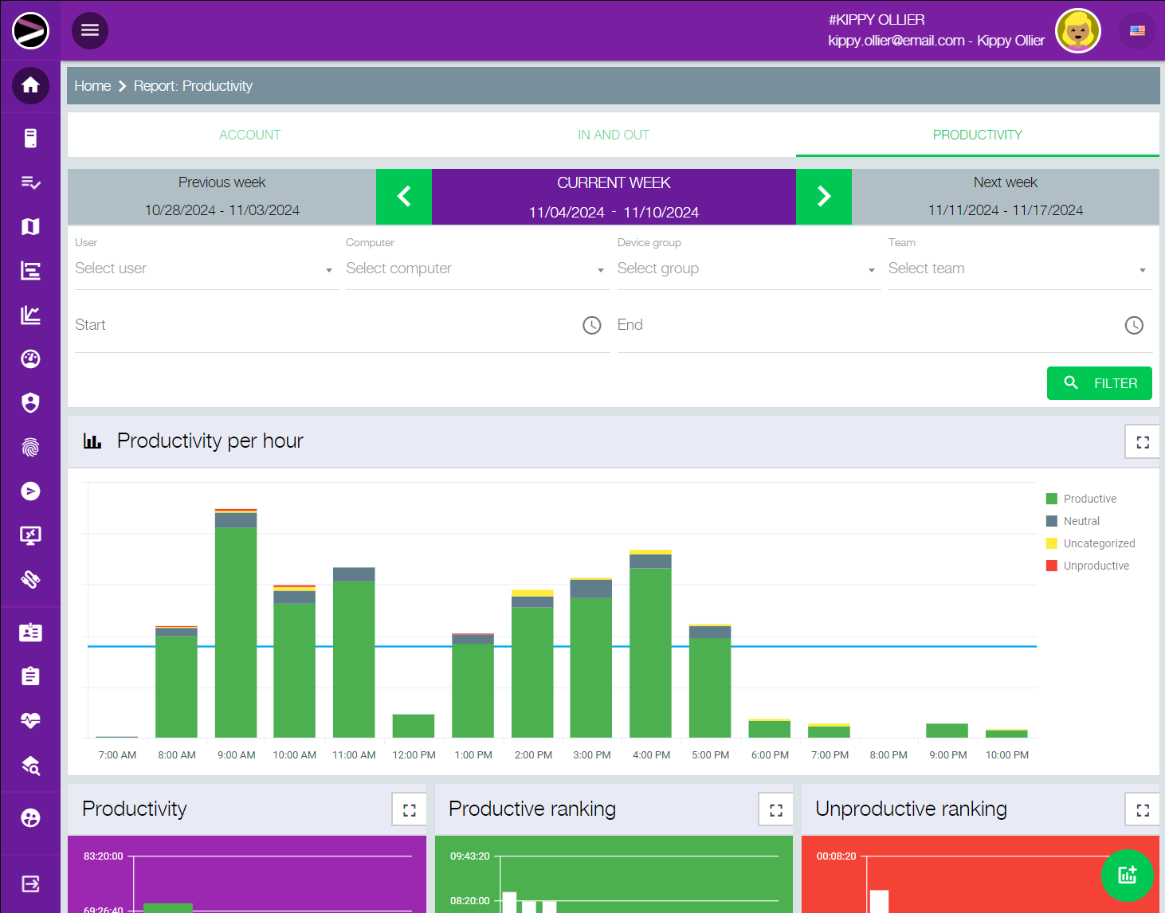Expand the Select team dropdown
This screenshot has width=1165, height=913.
1017,269
